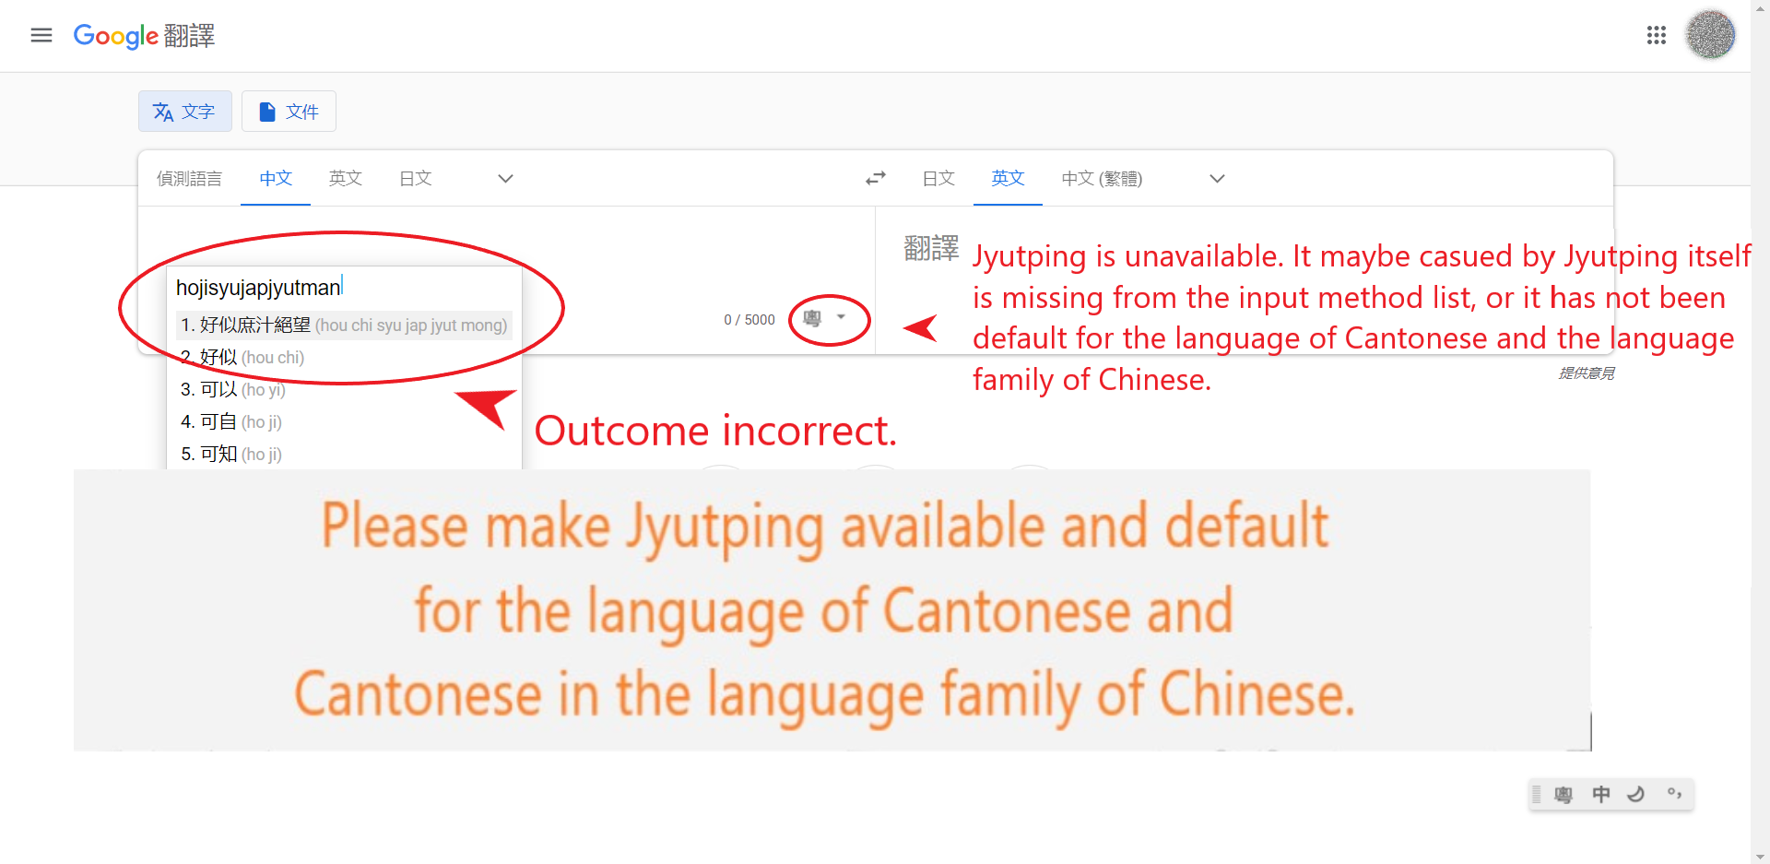Click the 文件 document translation button
The height and width of the screenshot is (864, 1770).
[x=288, y=111]
